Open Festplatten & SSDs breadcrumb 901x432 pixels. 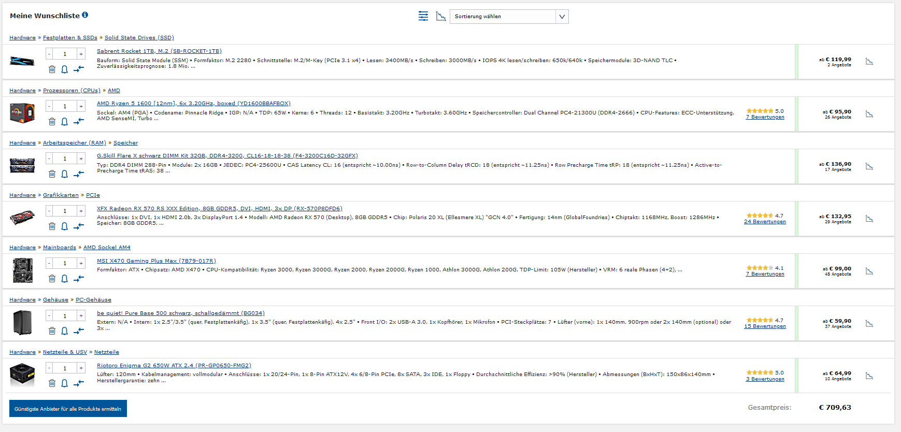click(x=70, y=37)
